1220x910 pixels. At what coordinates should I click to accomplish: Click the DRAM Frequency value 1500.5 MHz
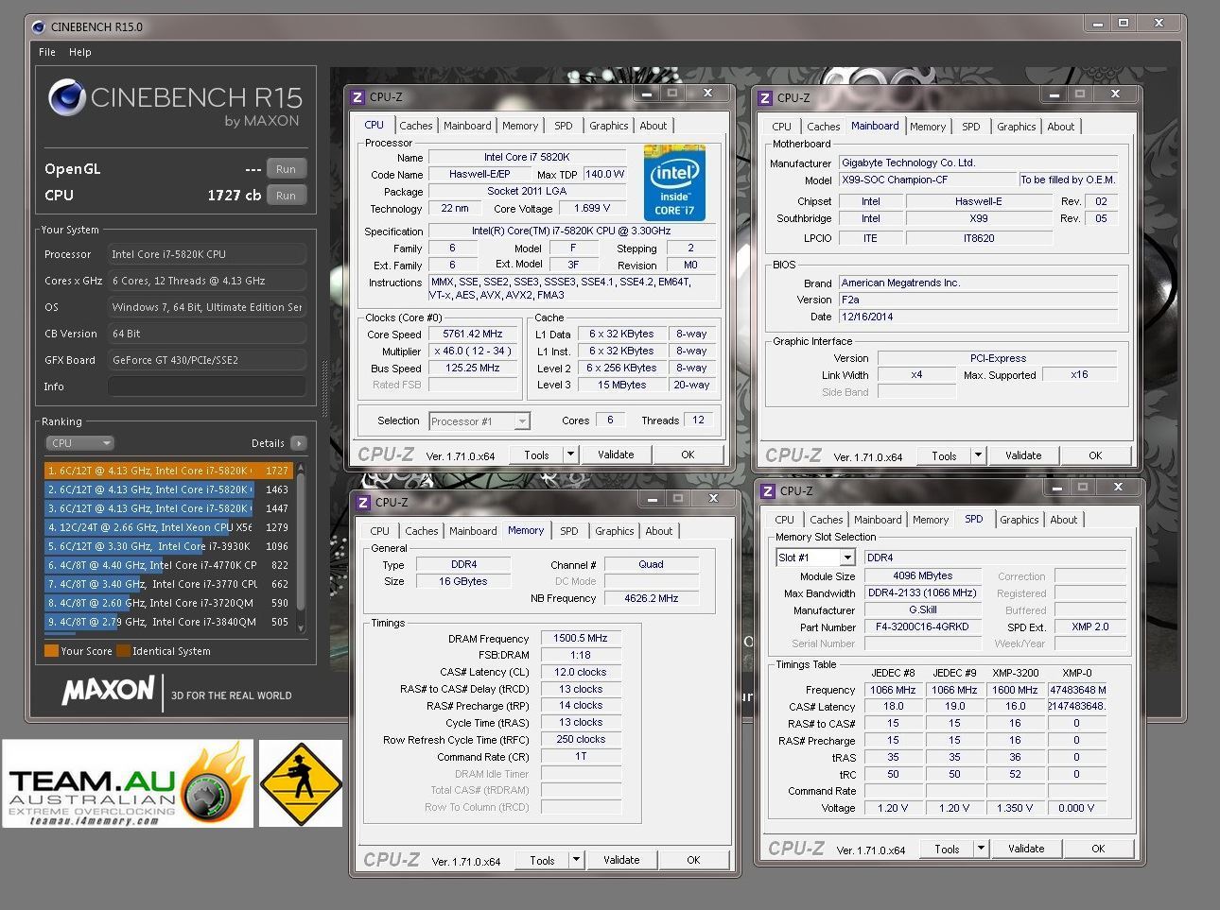(x=581, y=639)
